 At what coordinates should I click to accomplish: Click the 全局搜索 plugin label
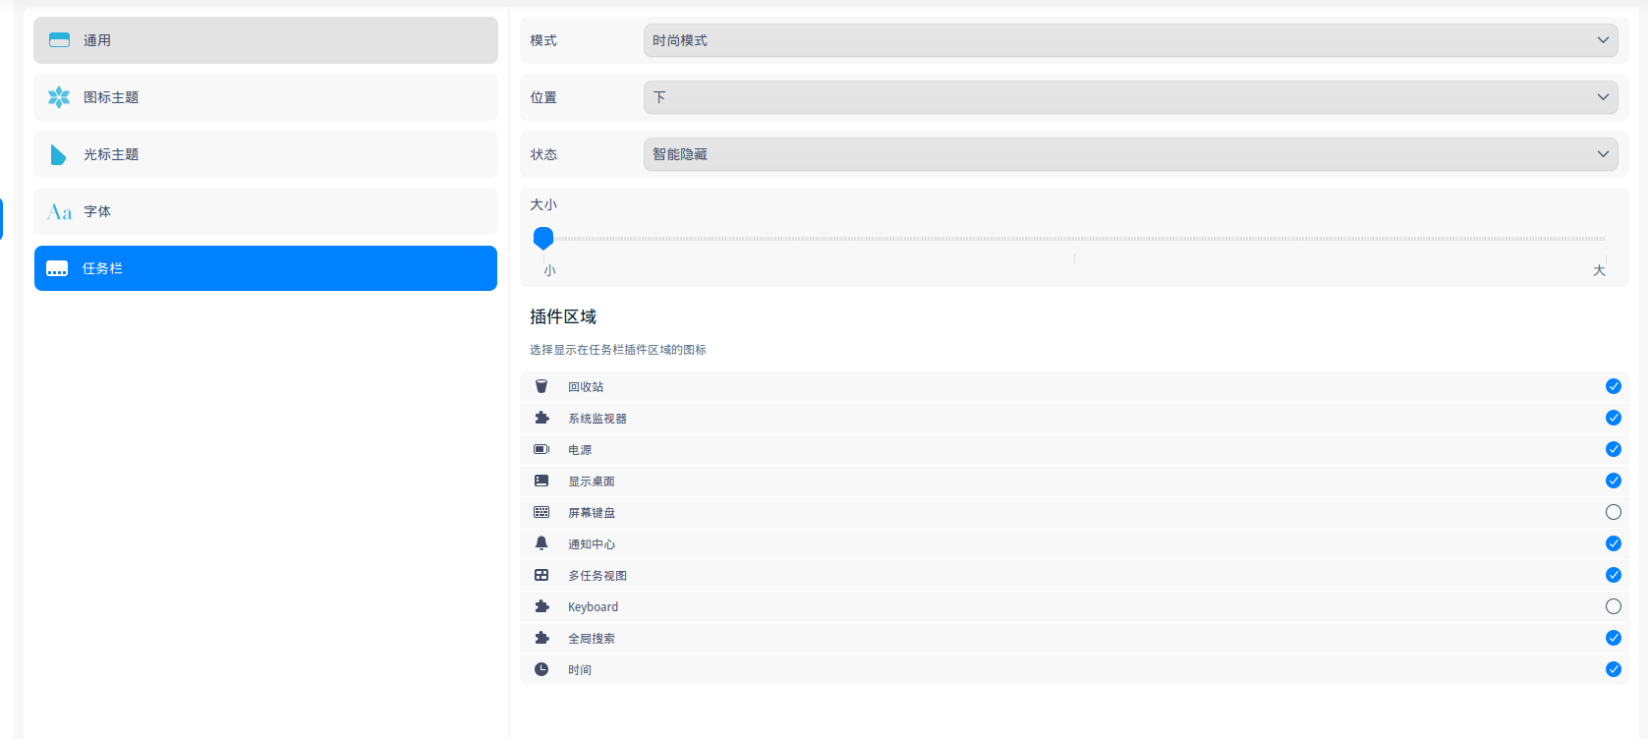coord(592,639)
